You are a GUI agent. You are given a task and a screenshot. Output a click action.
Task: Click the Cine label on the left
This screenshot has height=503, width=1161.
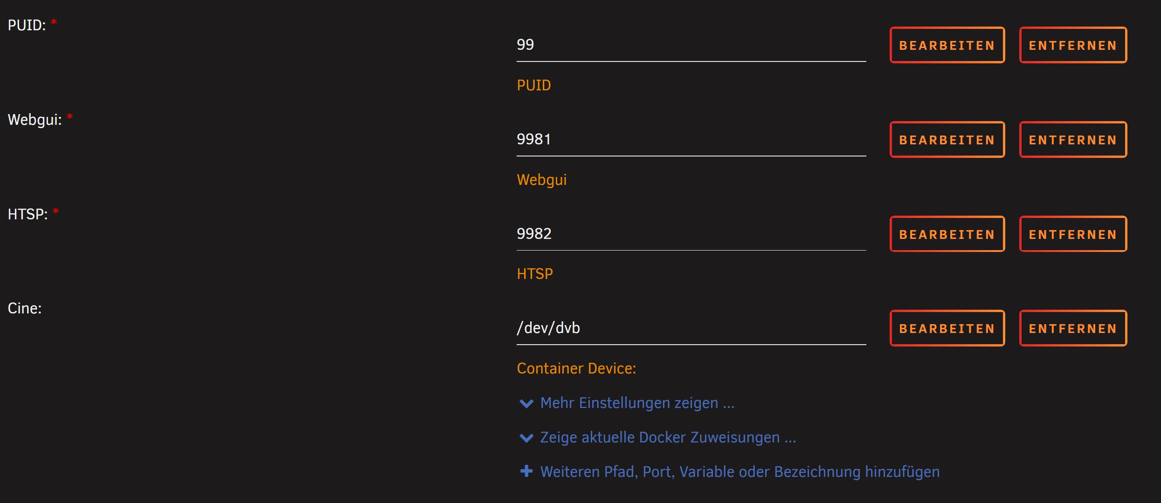point(25,308)
